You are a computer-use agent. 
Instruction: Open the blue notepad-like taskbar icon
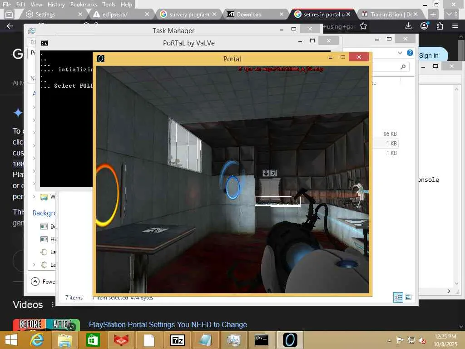pos(205,340)
